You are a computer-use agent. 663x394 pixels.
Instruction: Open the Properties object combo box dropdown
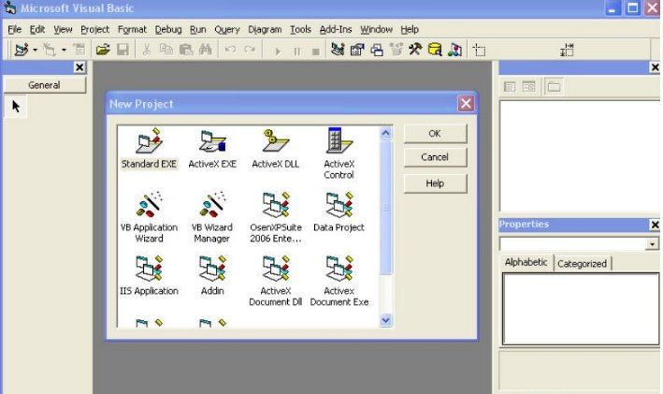pos(652,243)
